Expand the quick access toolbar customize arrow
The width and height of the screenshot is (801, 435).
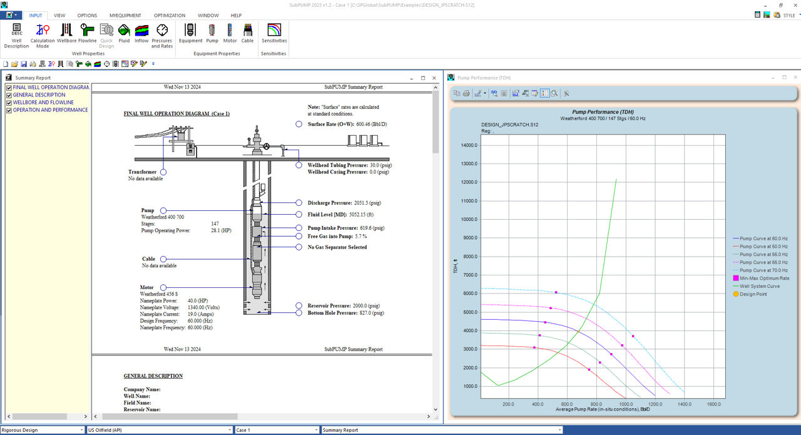[153, 64]
